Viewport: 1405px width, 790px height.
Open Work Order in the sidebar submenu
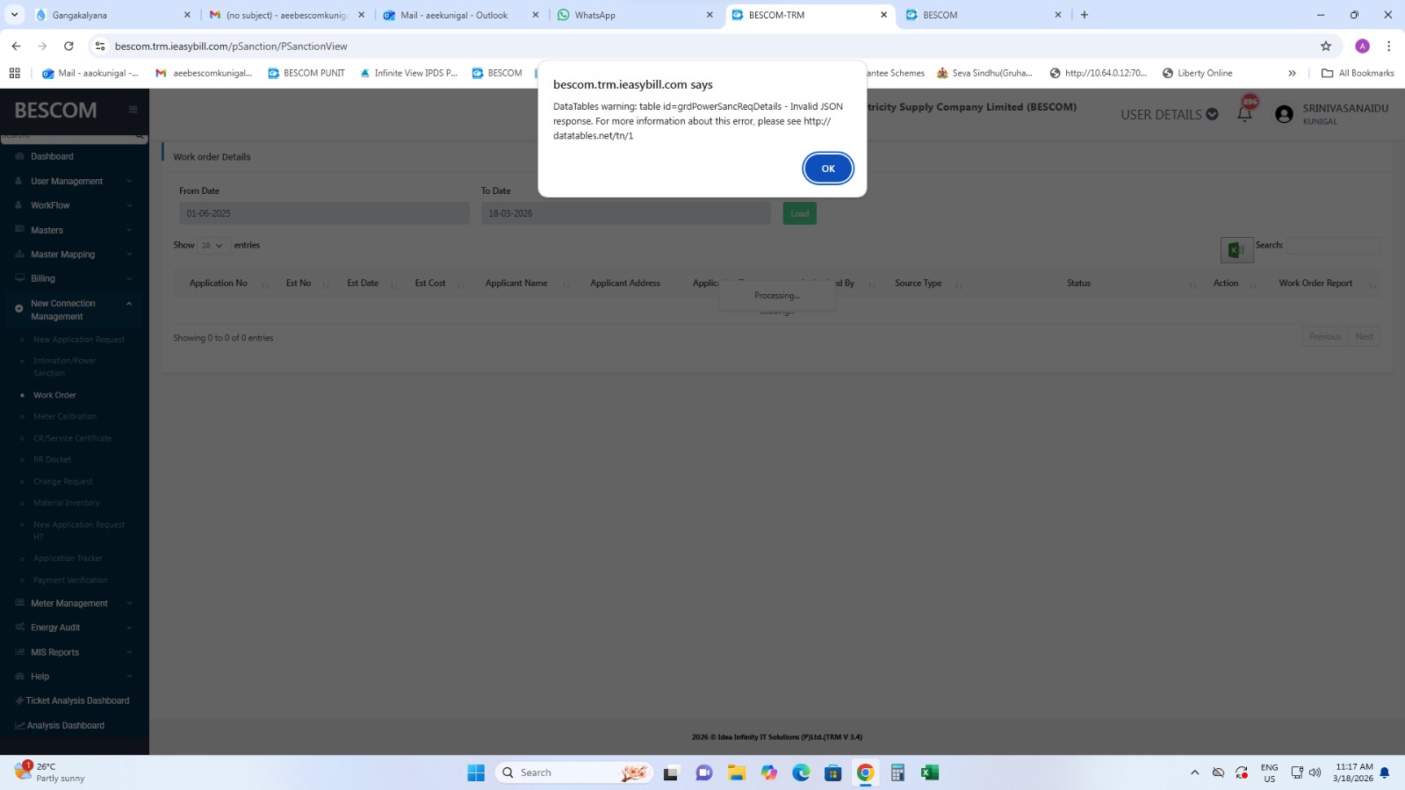pos(54,395)
